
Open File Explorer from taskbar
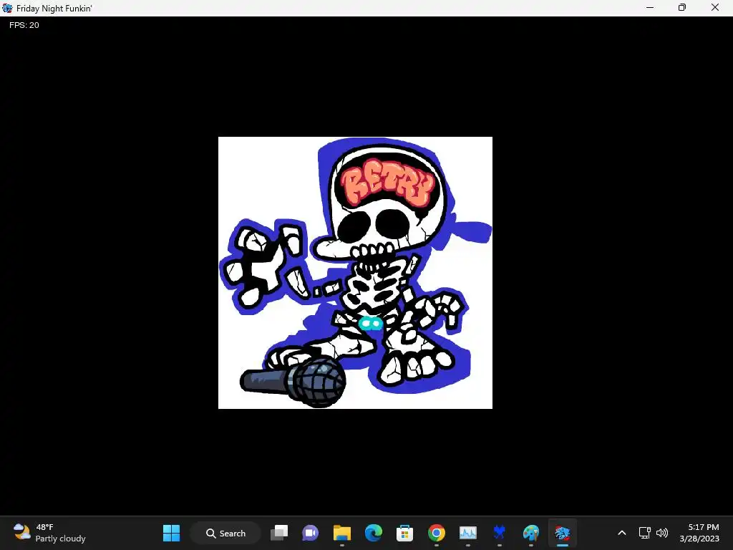tap(341, 533)
